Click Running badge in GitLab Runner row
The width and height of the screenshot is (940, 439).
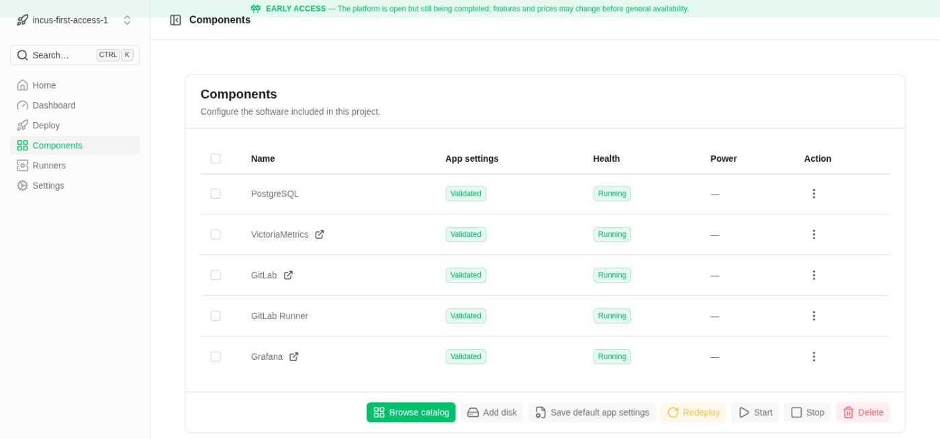point(612,315)
